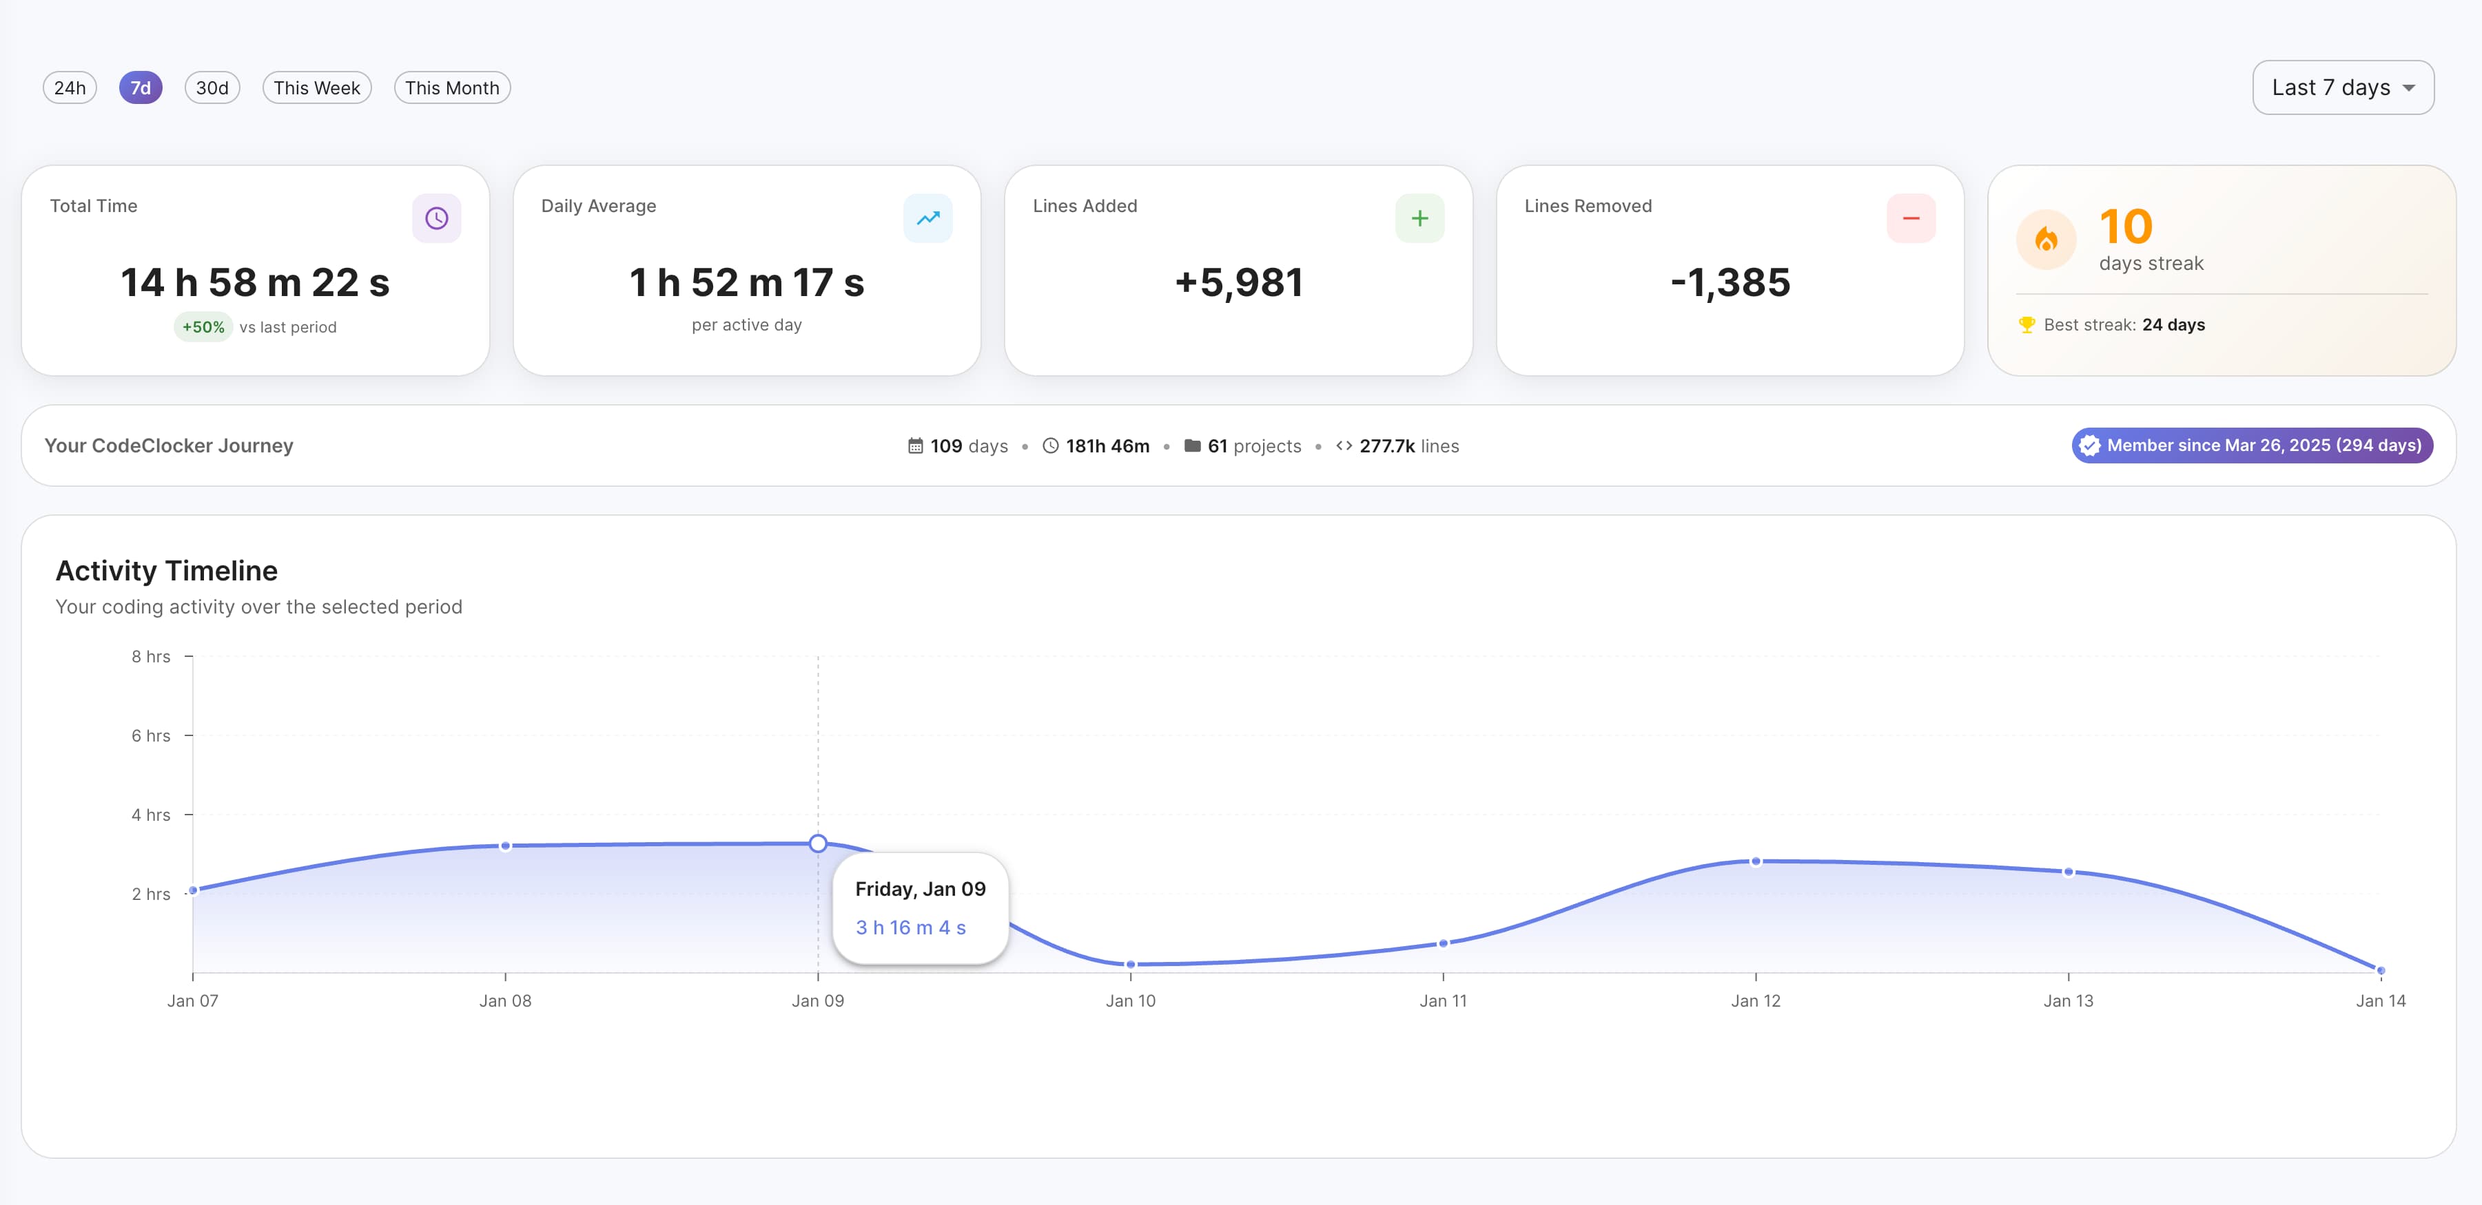The image size is (2482, 1205).
Task: Click the trending graph icon on Daily Average card
Action: pos(928,218)
